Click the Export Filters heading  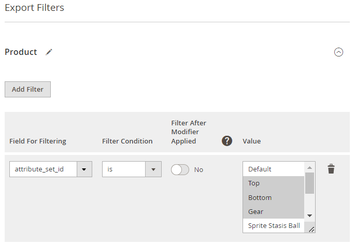click(x=34, y=8)
